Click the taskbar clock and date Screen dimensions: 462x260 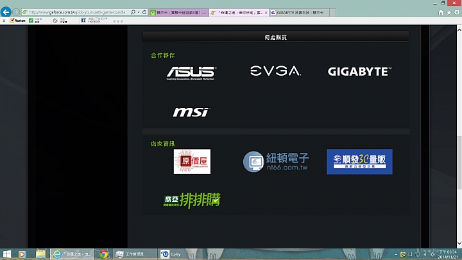448,254
